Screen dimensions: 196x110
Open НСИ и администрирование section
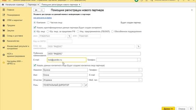coord(16,55)
